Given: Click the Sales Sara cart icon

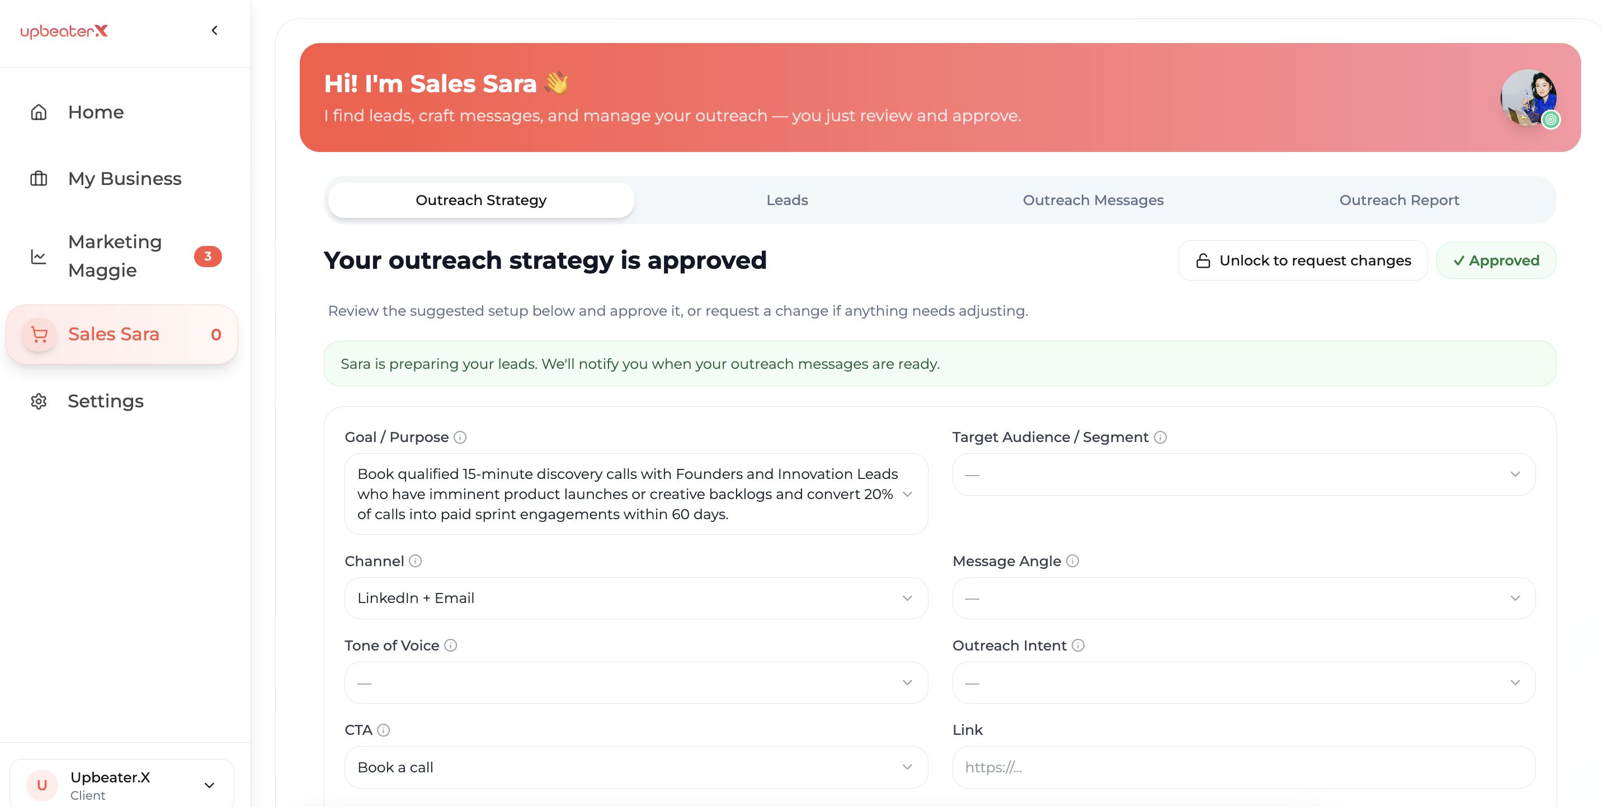Looking at the screenshot, I should tap(39, 335).
